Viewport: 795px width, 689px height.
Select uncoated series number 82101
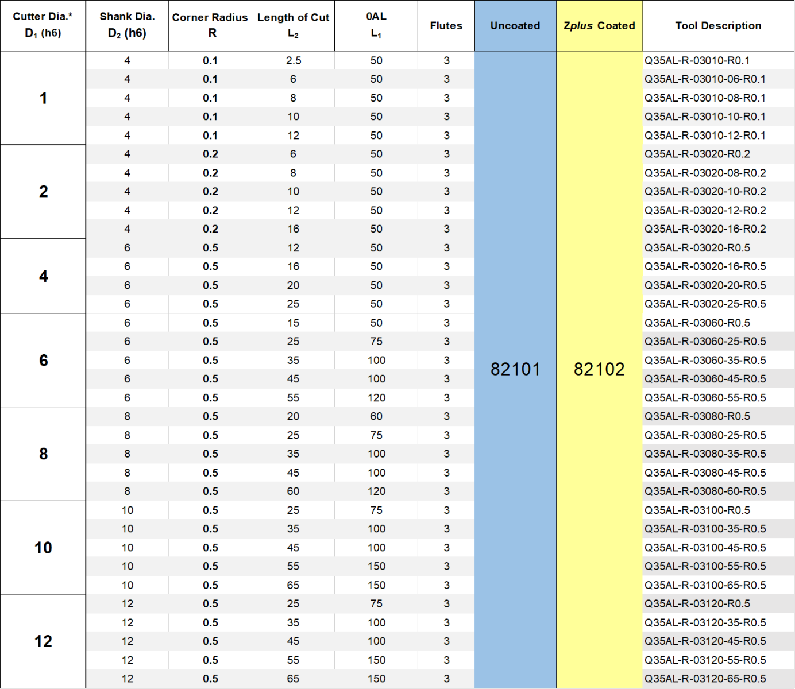pos(515,369)
